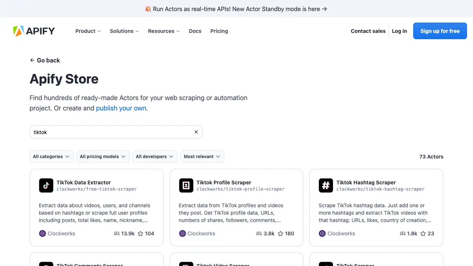This screenshot has width=473, height=266.
Task: Expand the All pricing models filter
Action: coord(102,156)
